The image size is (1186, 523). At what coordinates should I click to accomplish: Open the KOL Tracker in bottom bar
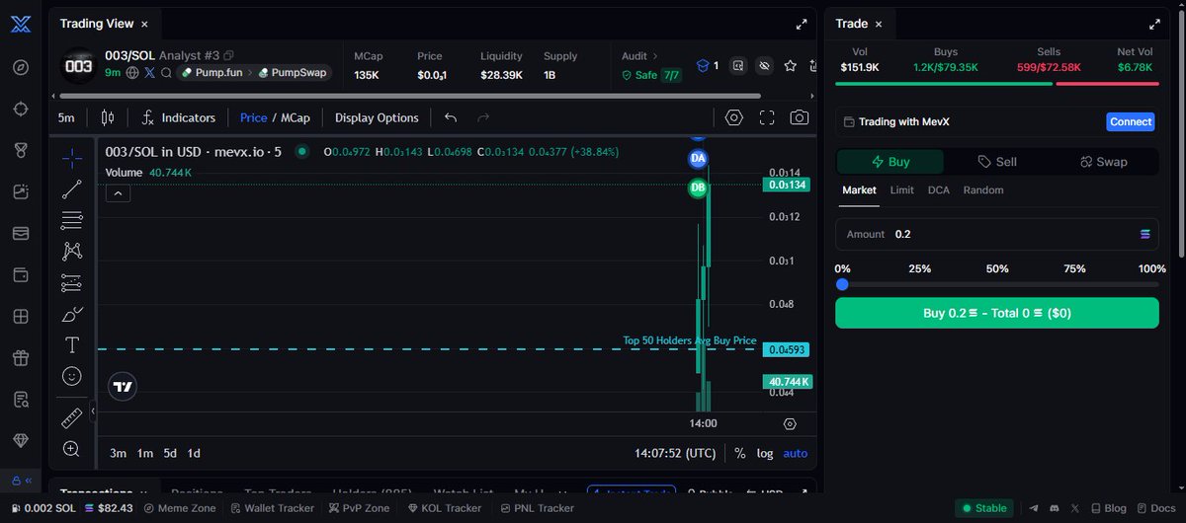pyautogui.click(x=444, y=508)
